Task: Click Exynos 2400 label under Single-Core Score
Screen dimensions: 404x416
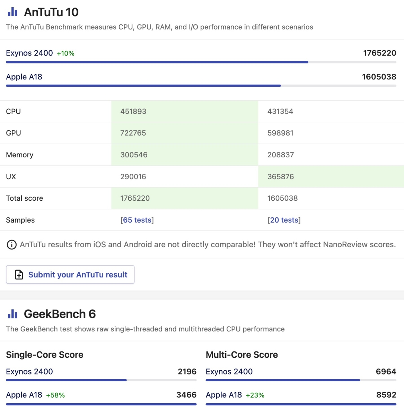Action: pyautogui.click(x=29, y=372)
